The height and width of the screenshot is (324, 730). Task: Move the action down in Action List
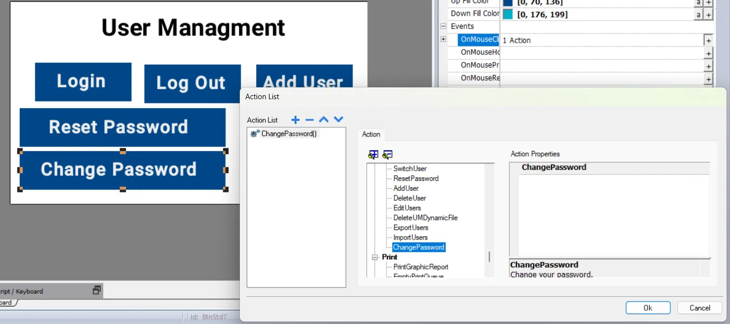pos(338,119)
